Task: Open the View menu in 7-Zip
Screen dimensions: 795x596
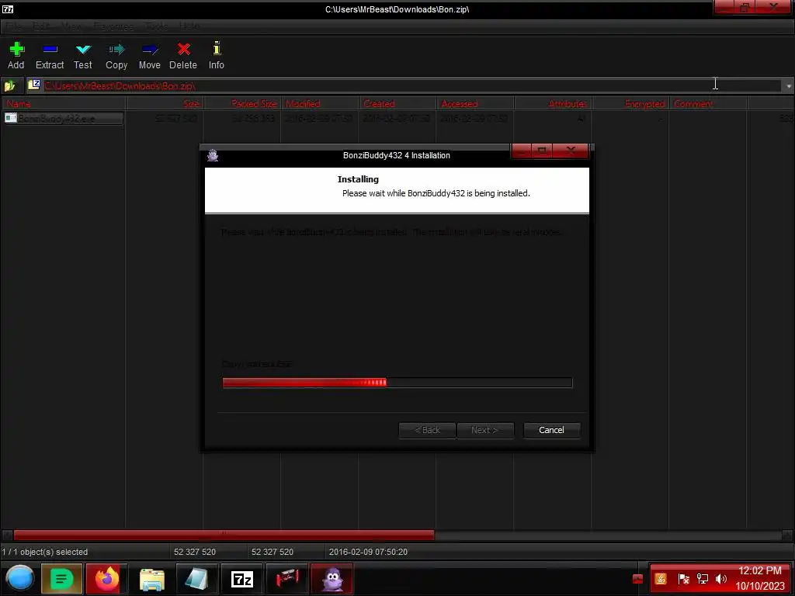Action: (71, 26)
